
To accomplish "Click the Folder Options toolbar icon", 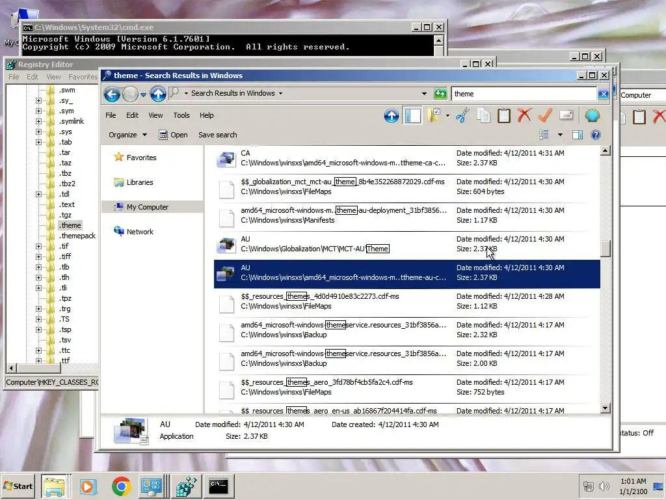I will (x=434, y=115).
